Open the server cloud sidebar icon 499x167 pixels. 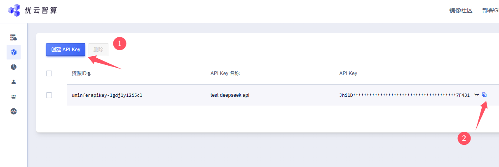14,38
